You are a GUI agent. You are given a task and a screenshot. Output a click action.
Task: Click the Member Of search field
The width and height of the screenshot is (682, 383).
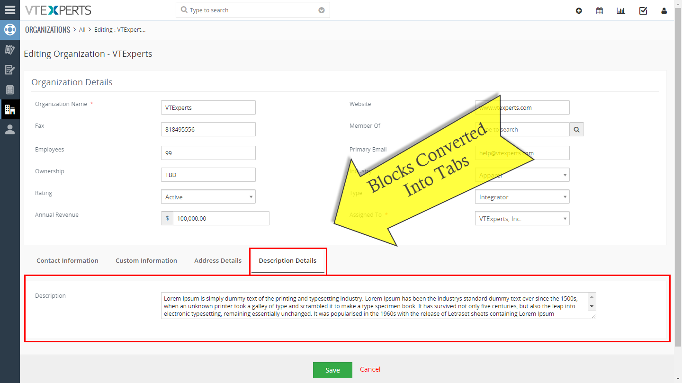522,129
